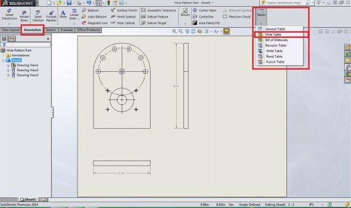This screenshot has width=351, height=208.
Task: Insert a Note annotation
Action: tap(63, 14)
